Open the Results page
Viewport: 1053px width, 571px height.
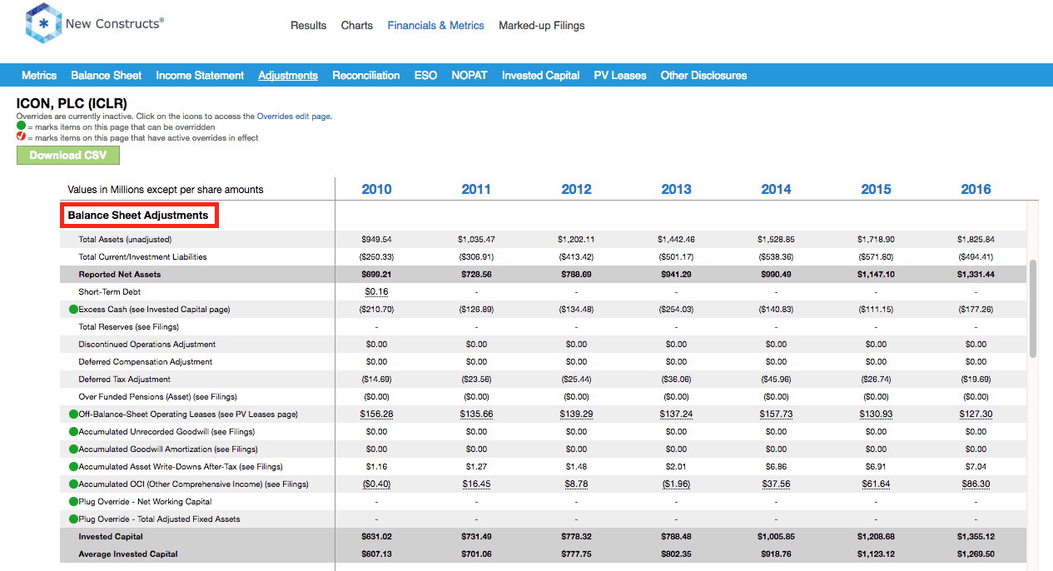[x=308, y=26]
